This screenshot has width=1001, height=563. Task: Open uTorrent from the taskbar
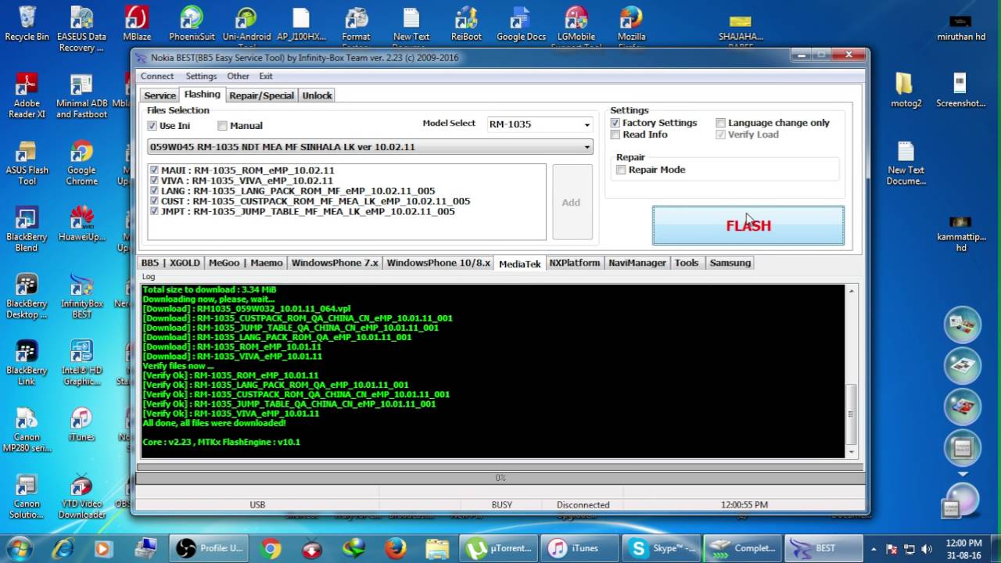pos(497,548)
